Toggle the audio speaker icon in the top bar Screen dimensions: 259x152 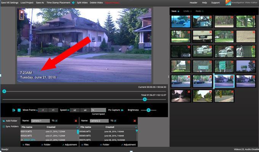(x=74, y=3)
